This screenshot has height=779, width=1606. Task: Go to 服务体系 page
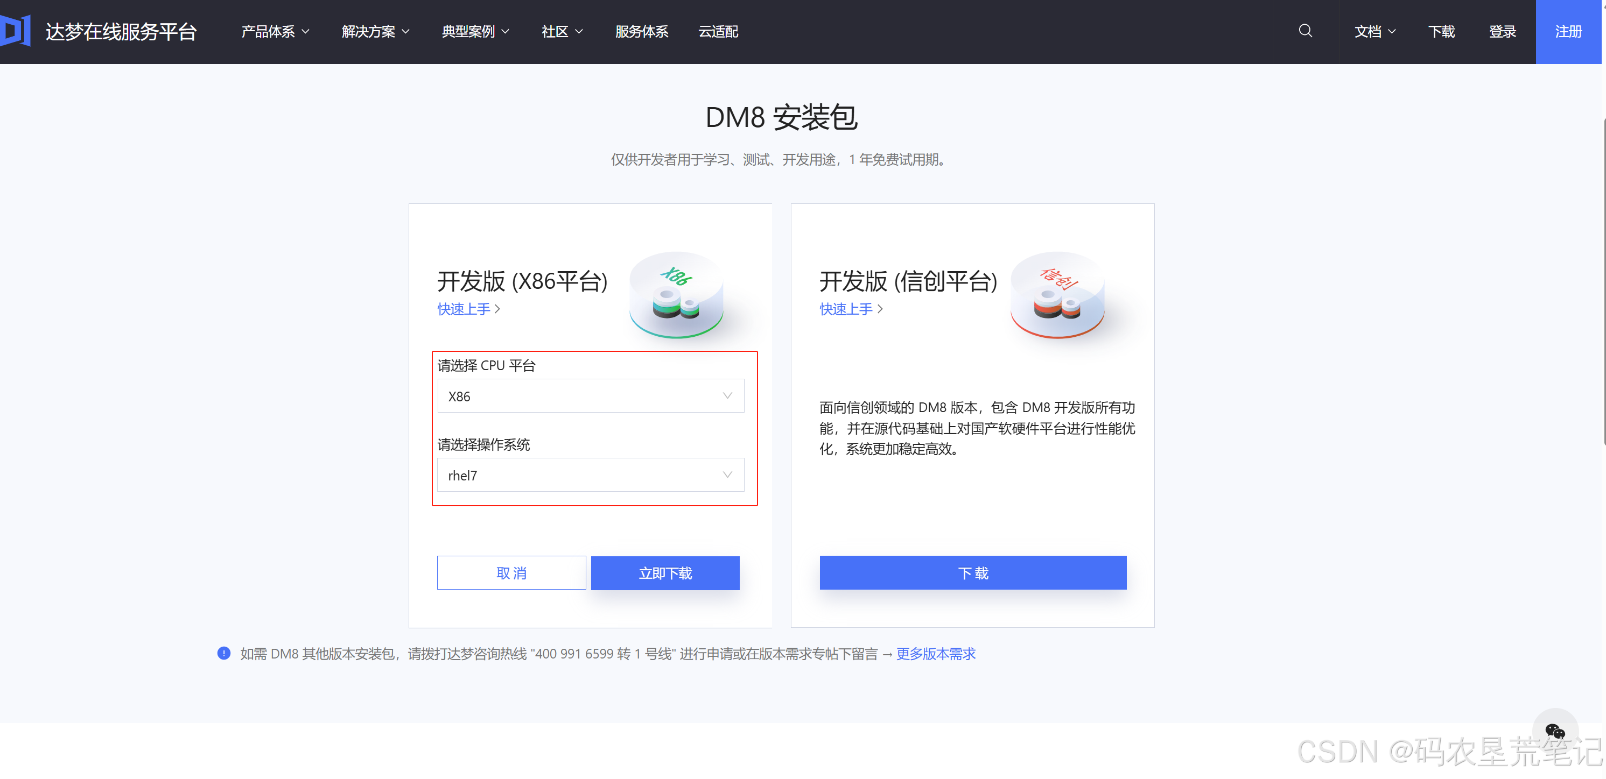(642, 31)
